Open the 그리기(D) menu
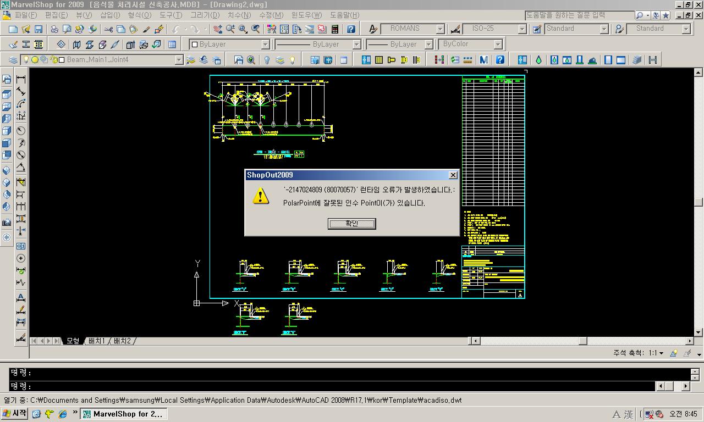The image size is (704, 422). point(205,15)
